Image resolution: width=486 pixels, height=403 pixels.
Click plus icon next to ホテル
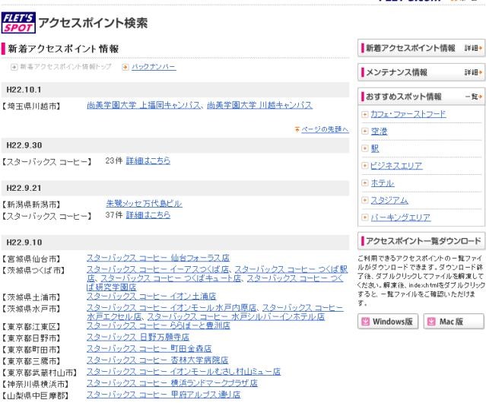coord(365,182)
